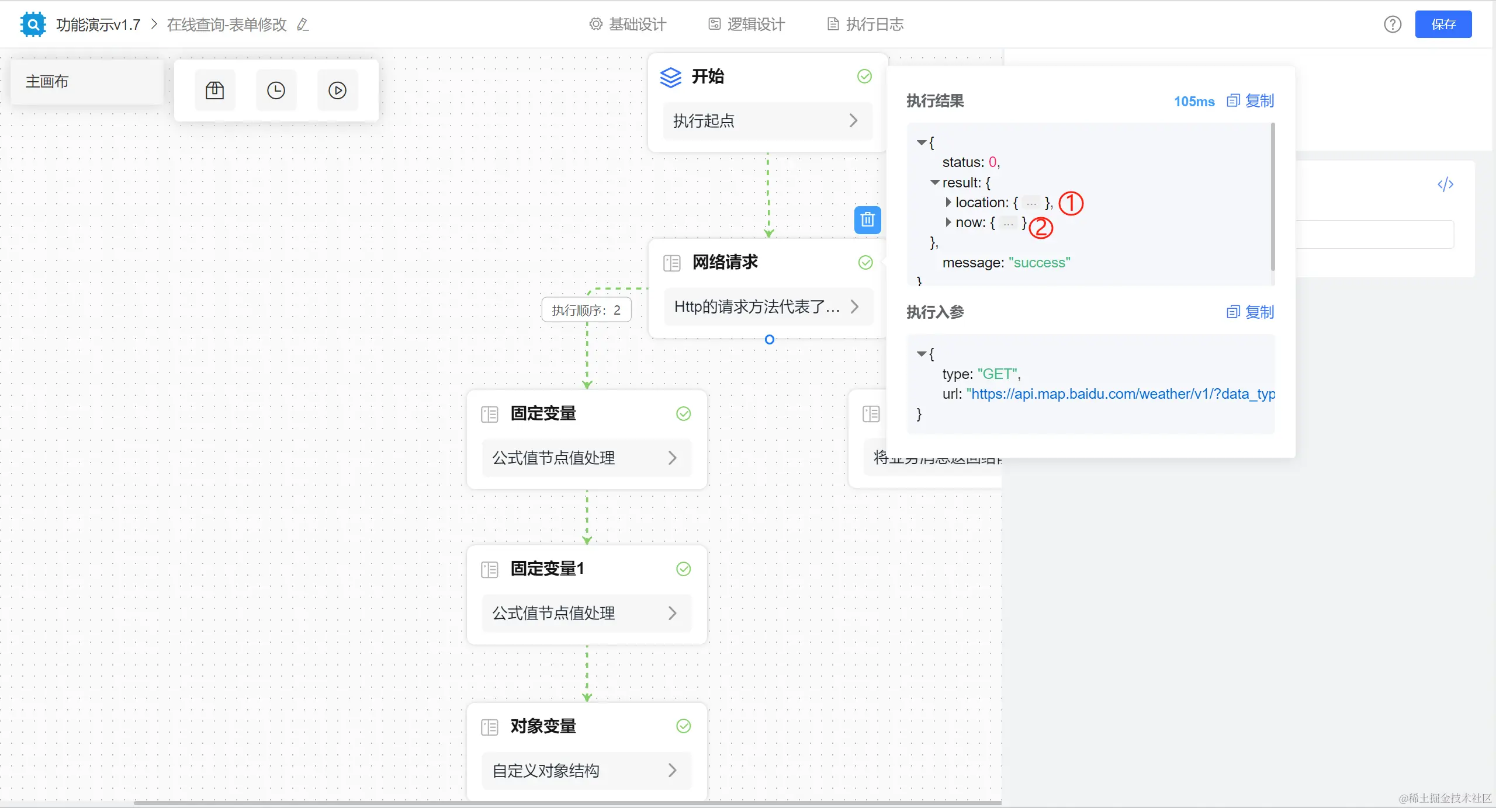Open the clock history icon
1496x808 pixels.
click(x=276, y=90)
